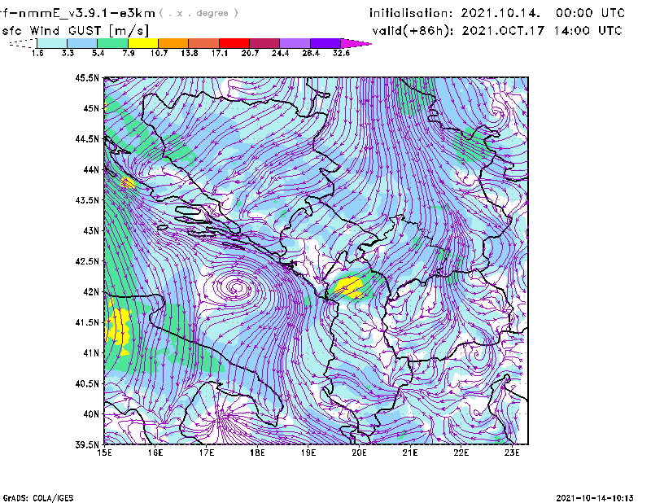The image size is (651, 503).
Task: Click the valid(+86h) label
Action: click(413, 31)
